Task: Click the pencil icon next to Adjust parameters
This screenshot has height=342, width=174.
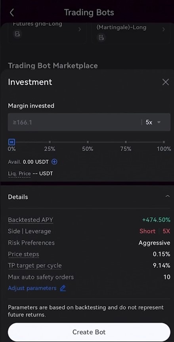Action: (x=63, y=288)
